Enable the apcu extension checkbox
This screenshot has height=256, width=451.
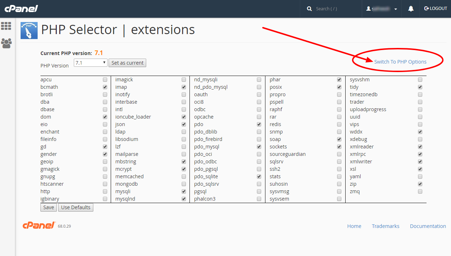coord(105,80)
